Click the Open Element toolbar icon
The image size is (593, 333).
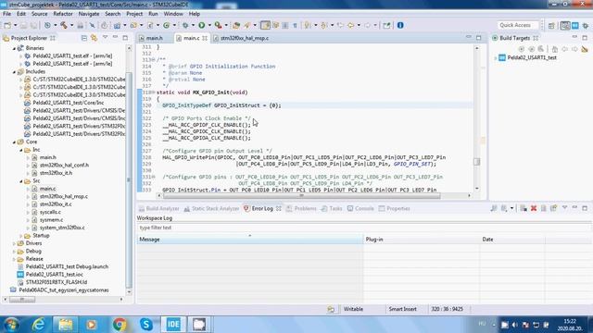coord(236,25)
